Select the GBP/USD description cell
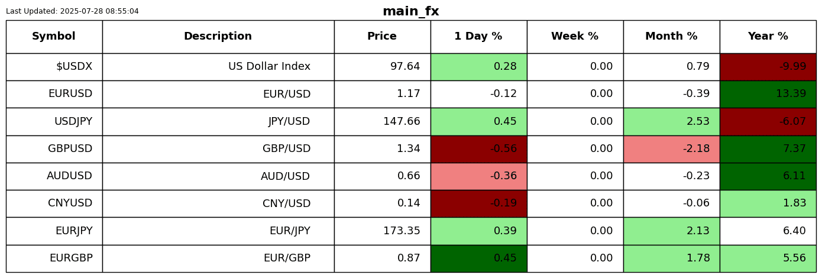Image resolution: width=822 pixels, height=278 pixels. (x=218, y=149)
